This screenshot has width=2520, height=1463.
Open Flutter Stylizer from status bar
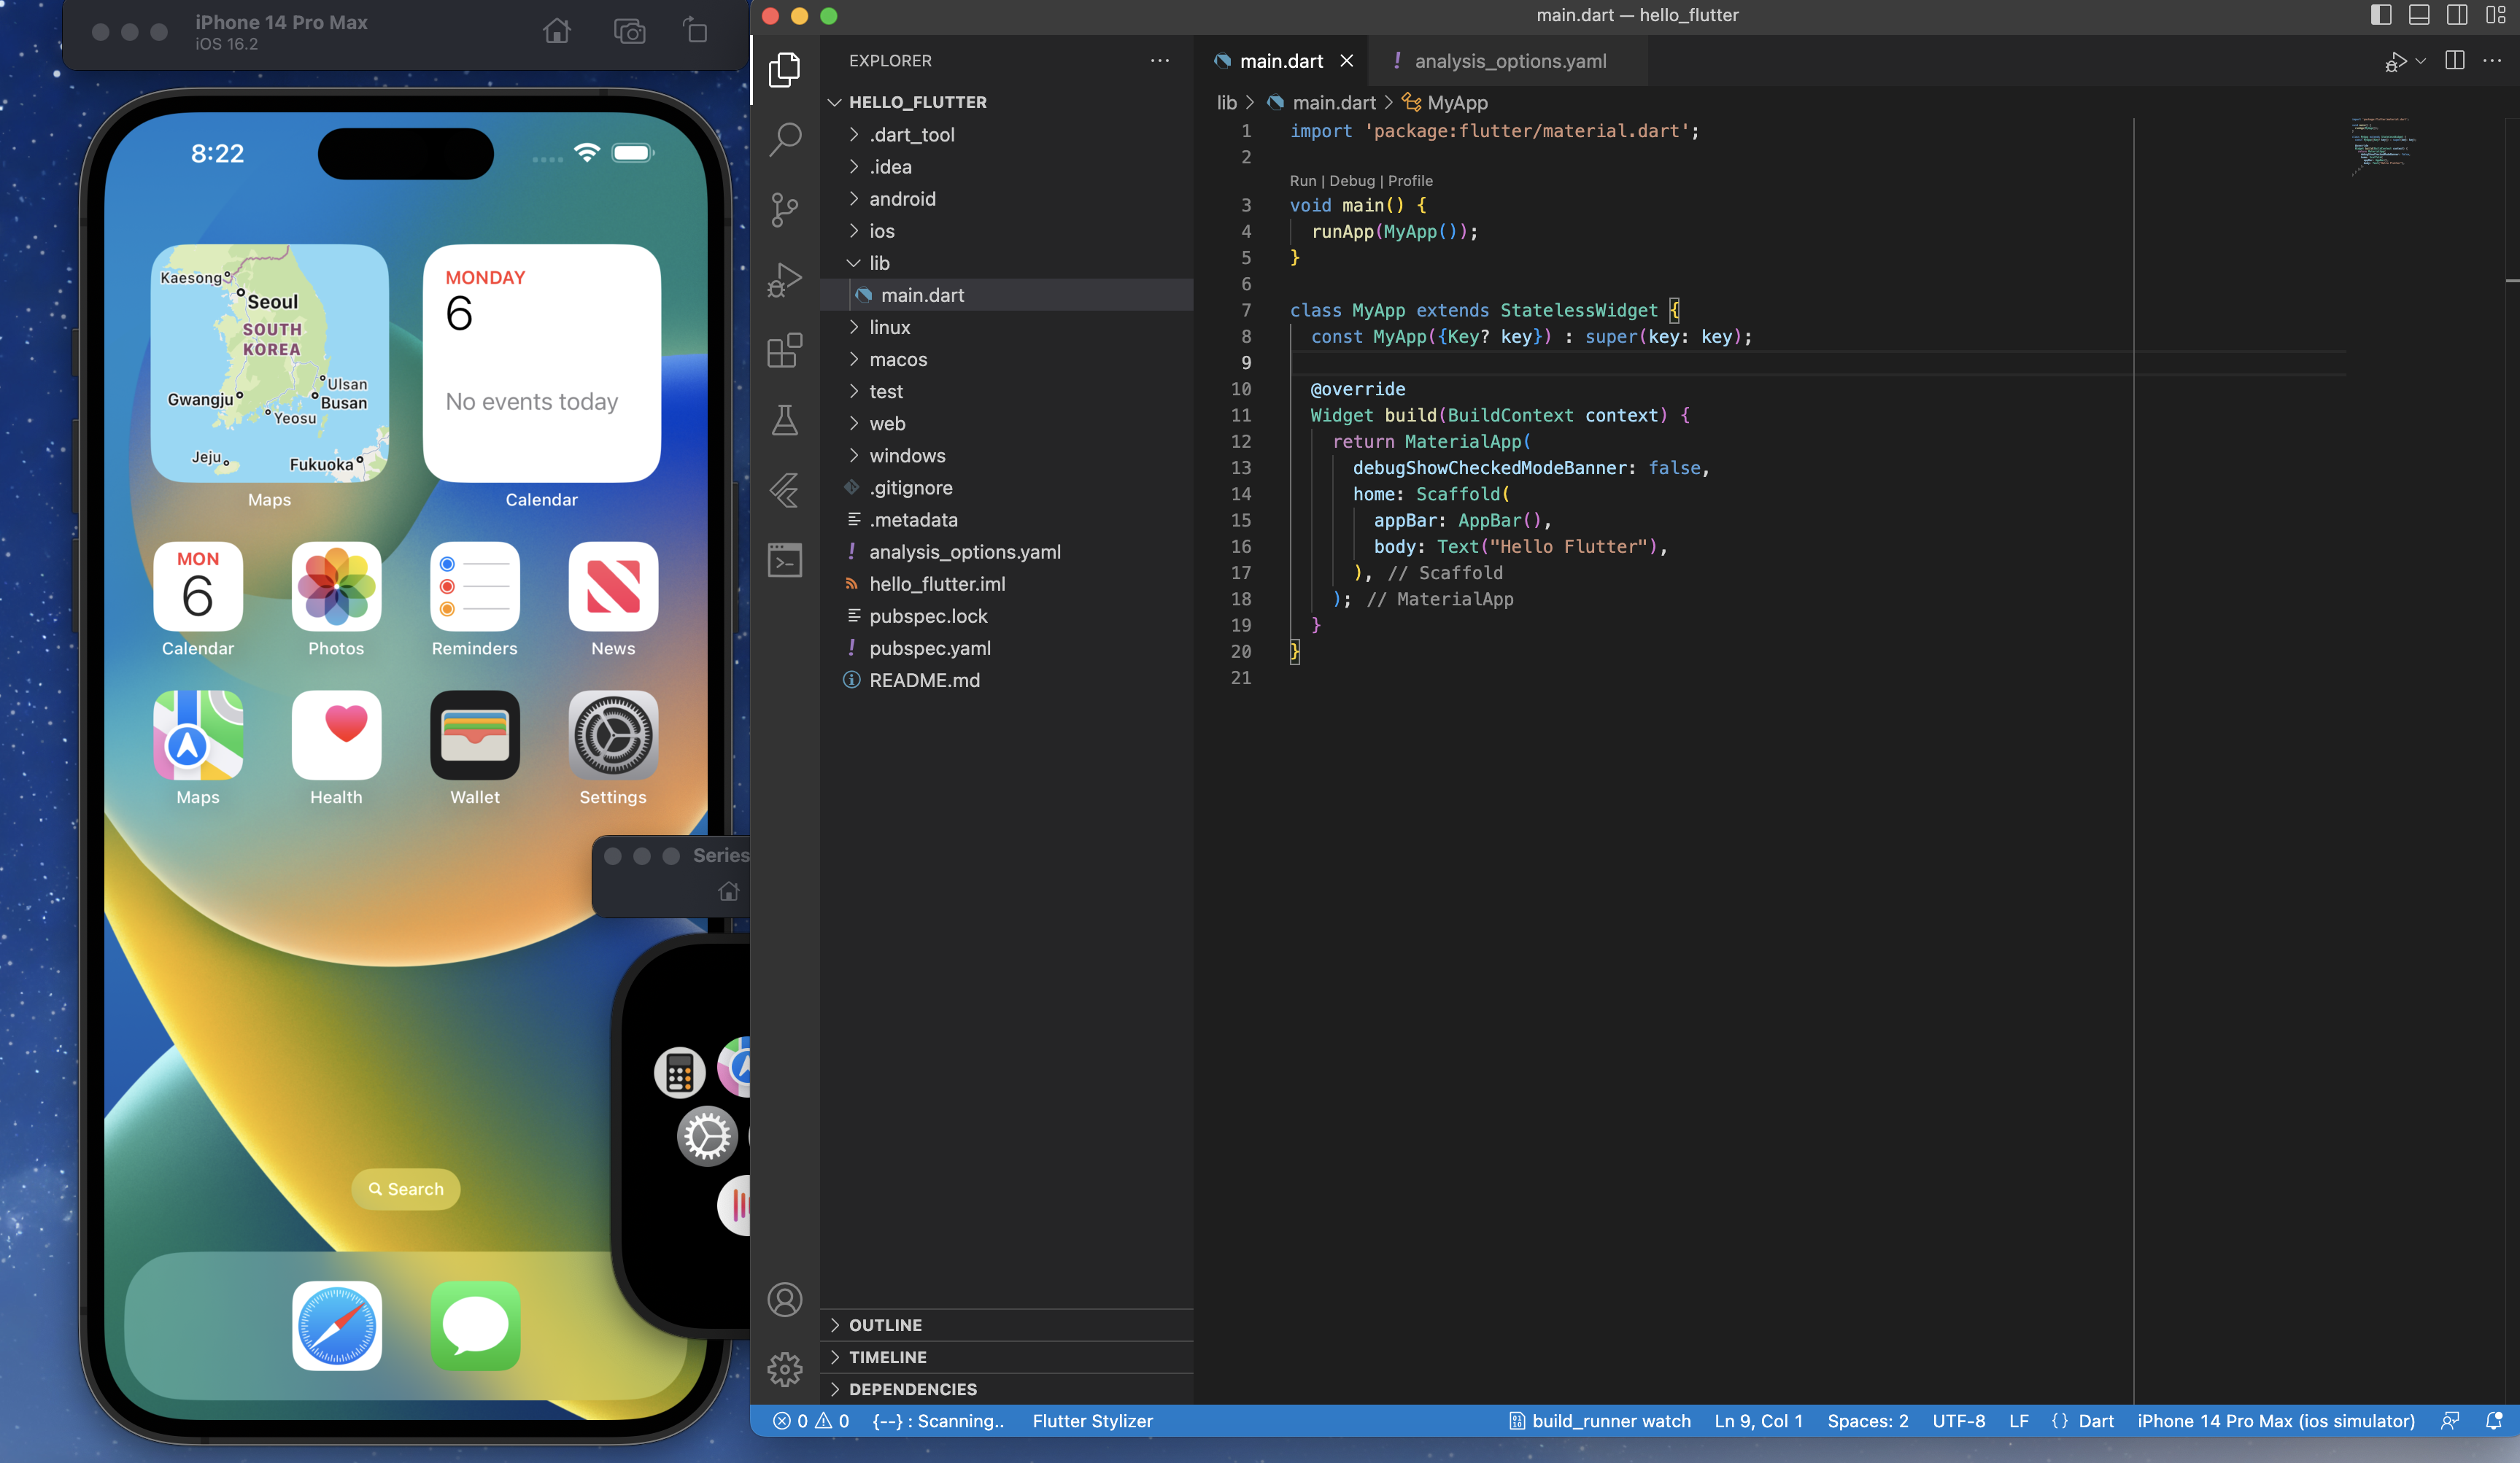(x=1093, y=1420)
